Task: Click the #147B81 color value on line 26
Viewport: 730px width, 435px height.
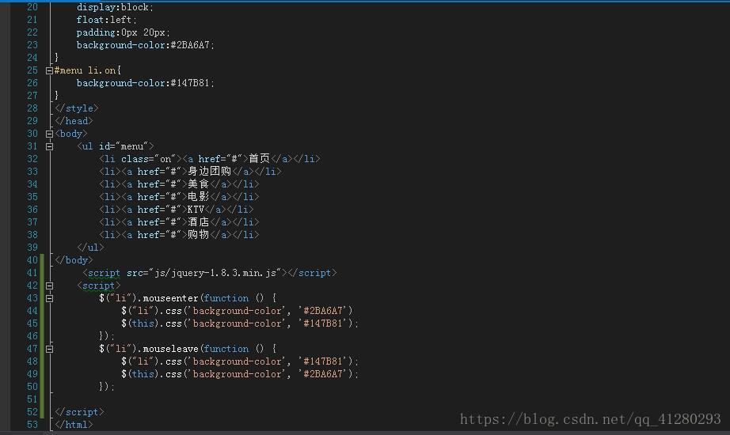Action: [190, 83]
